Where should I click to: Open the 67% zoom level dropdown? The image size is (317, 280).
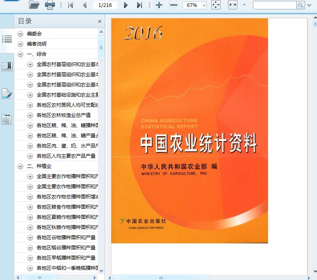click(x=204, y=5)
